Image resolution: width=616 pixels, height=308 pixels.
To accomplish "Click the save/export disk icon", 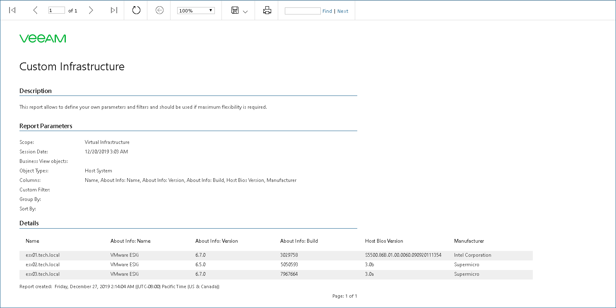I will pos(235,10).
